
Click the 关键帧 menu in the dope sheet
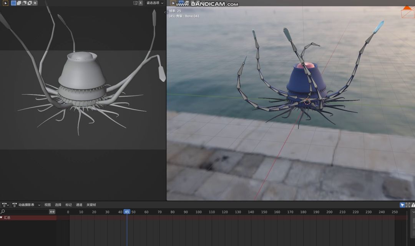[x=91, y=205]
